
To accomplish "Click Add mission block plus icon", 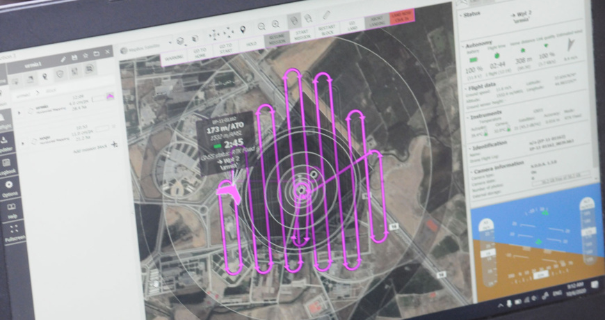I will (114, 145).
